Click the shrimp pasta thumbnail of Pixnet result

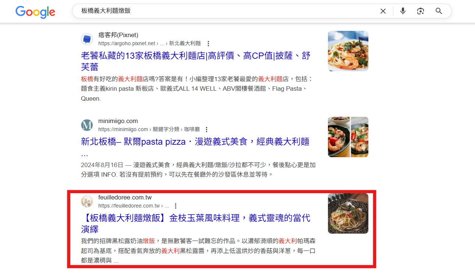tap(348, 51)
